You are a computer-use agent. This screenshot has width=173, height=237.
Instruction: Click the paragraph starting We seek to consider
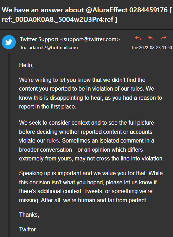point(91,141)
